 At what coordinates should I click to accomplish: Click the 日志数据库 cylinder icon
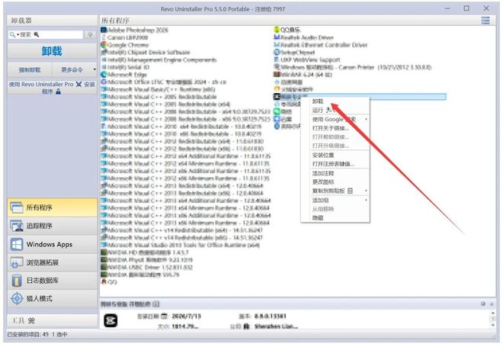coord(16,281)
